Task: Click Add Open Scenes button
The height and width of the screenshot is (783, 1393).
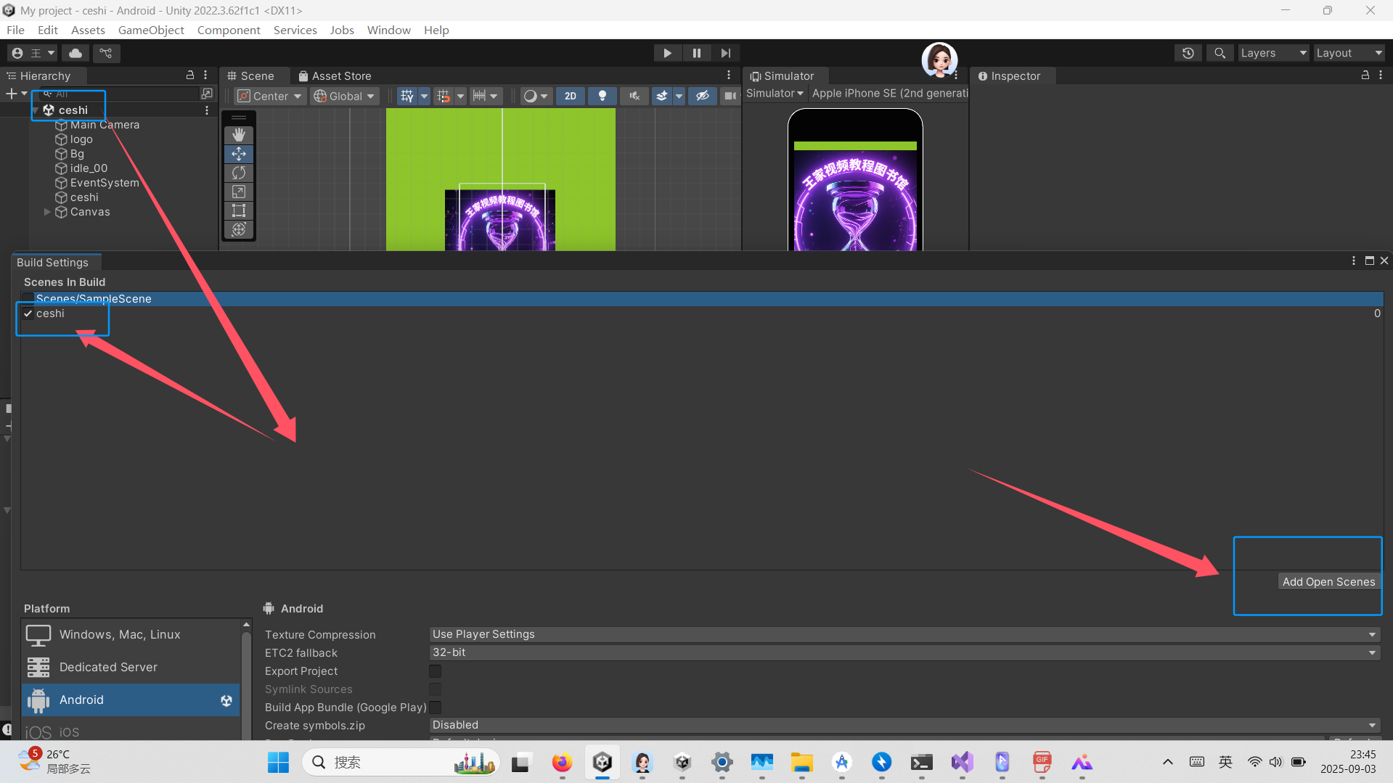Action: (1328, 582)
